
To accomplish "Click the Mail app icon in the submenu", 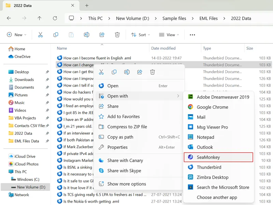I will (x=190, y=117).
